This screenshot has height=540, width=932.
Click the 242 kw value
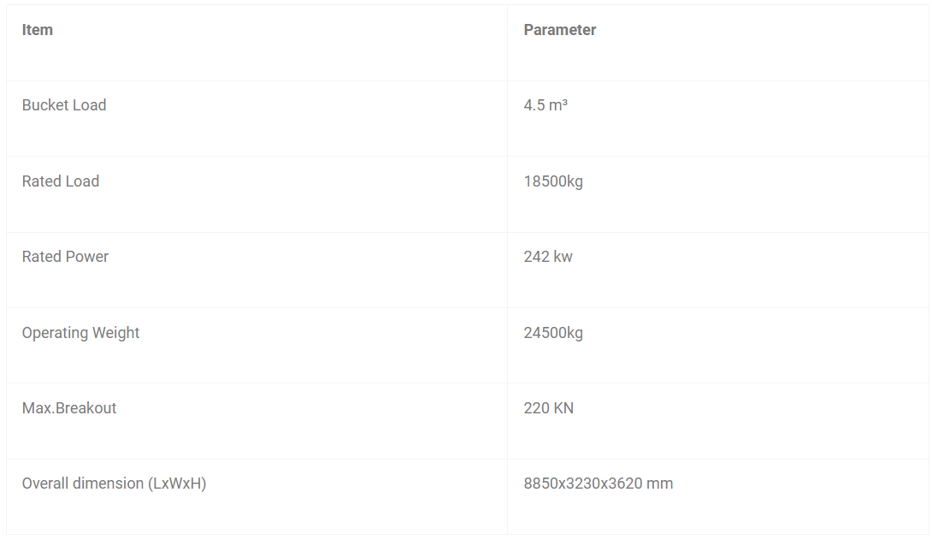coord(548,257)
